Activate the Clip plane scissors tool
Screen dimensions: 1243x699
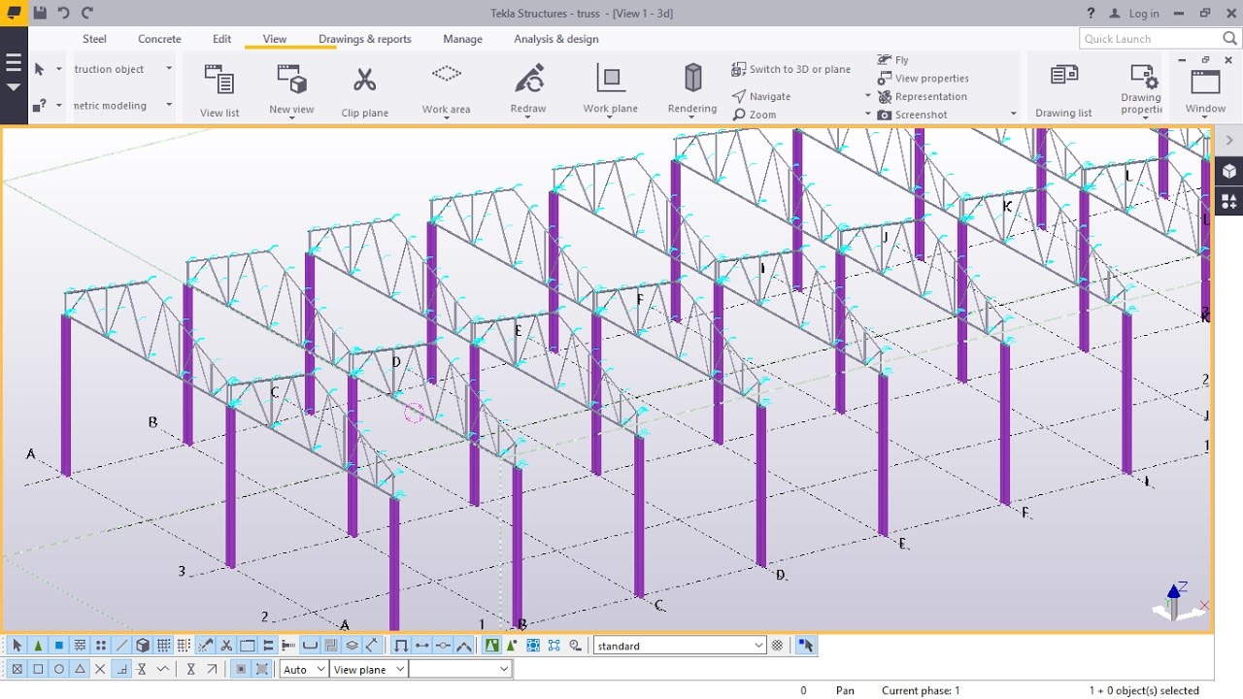point(364,90)
